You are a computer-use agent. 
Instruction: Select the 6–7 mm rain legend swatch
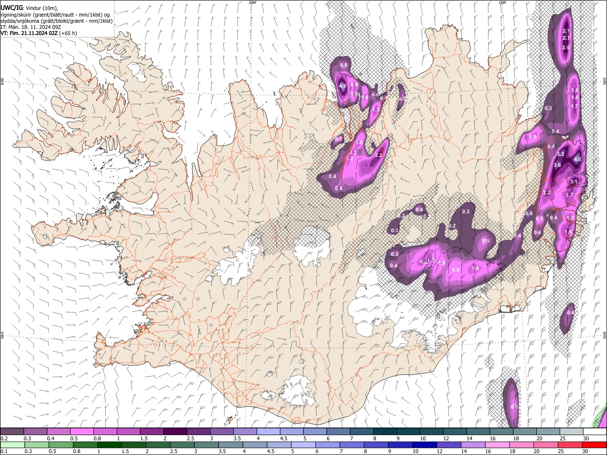pos(327,445)
